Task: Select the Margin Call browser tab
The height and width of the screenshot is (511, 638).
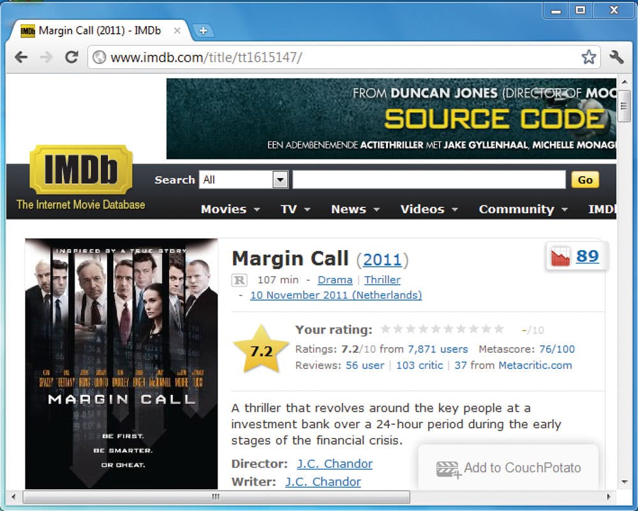Action: click(100, 31)
